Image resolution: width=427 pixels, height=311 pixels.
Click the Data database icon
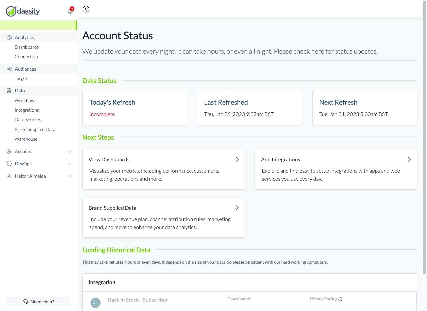[x=9, y=91]
